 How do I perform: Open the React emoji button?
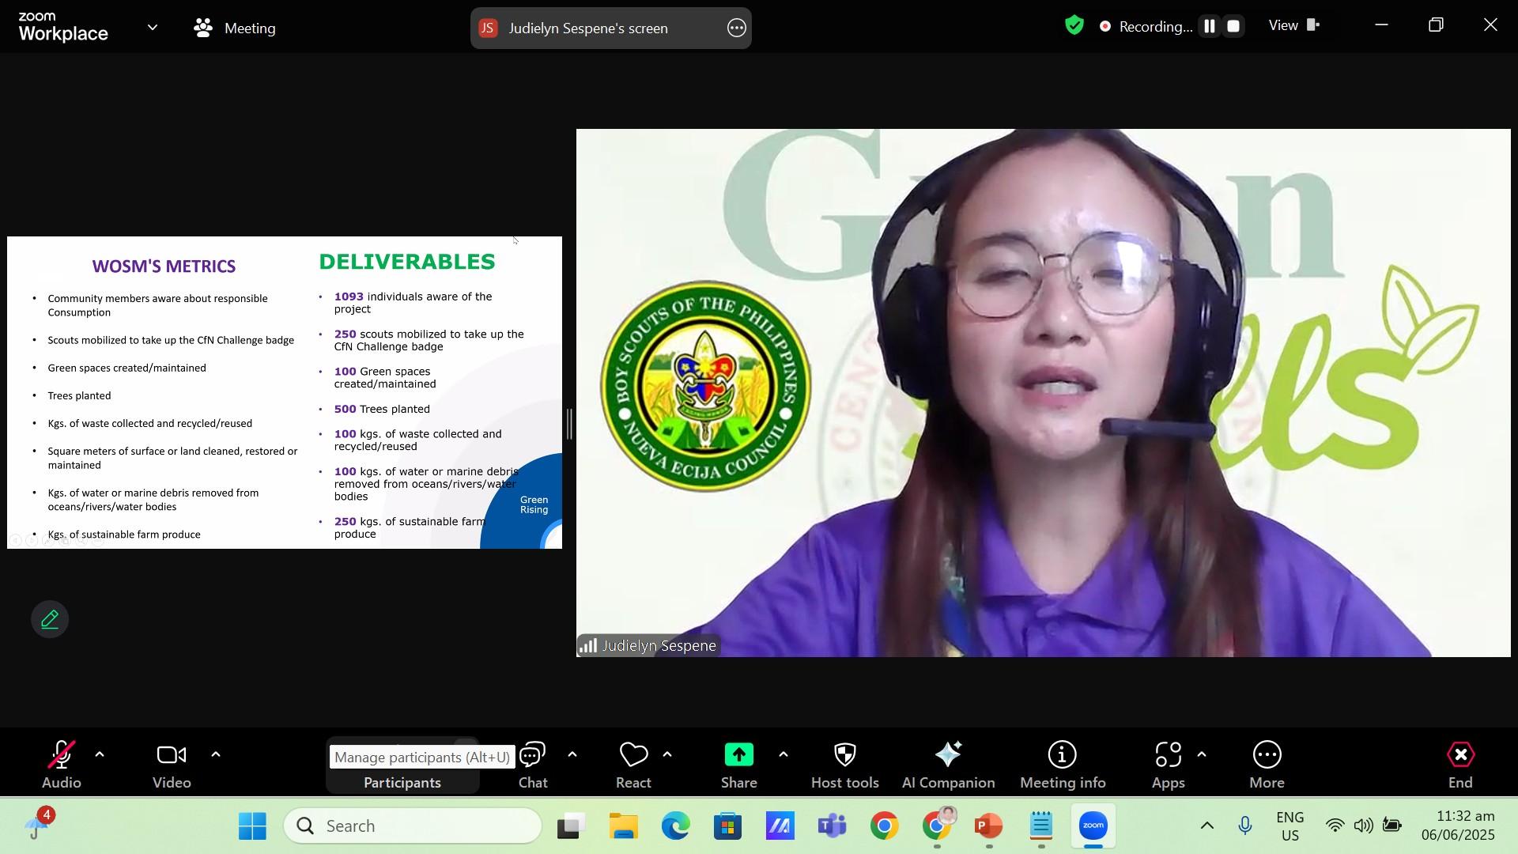click(633, 765)
